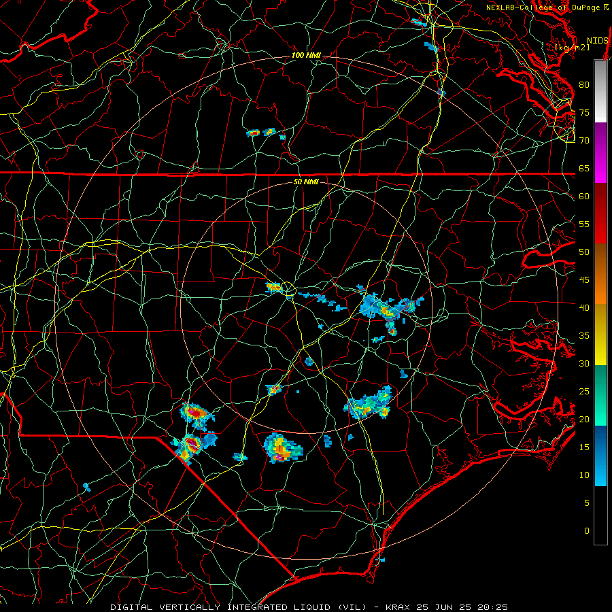Select the 60 value on the scale
Screen dimensions: 612x612
click(x=584, y=197)
